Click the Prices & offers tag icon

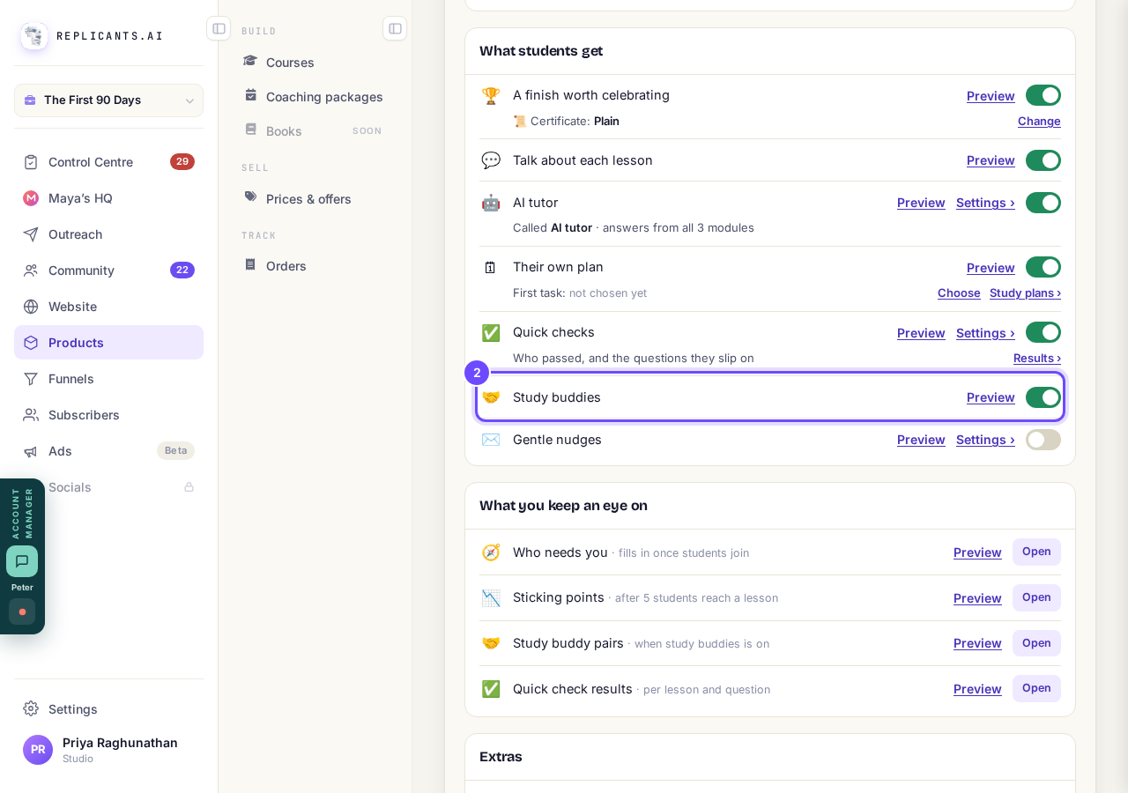pyautogui.click(x=250, y=197)
